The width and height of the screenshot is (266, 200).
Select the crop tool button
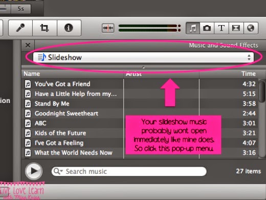(x=45, y=28)
